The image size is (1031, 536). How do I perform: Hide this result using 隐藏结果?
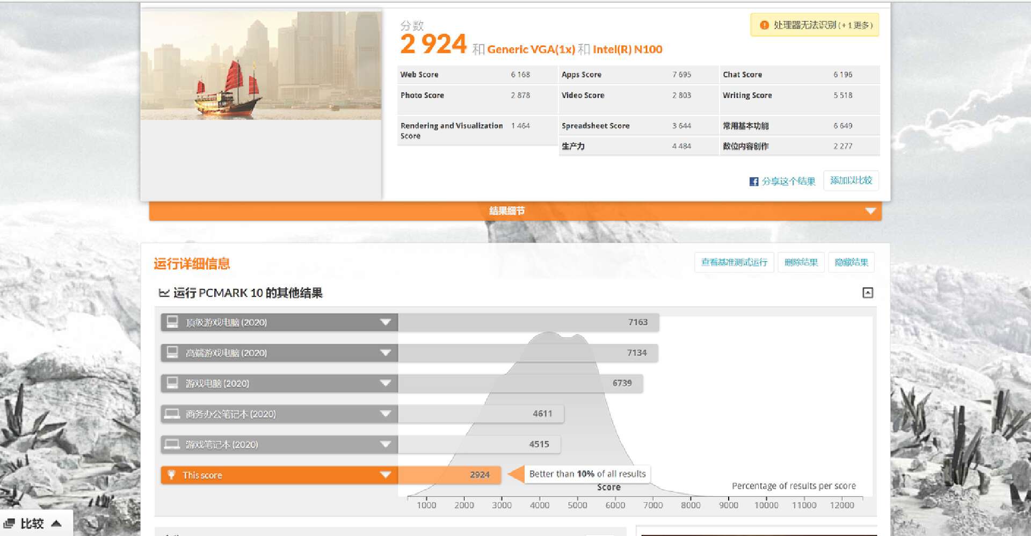[x=851, y=262]
